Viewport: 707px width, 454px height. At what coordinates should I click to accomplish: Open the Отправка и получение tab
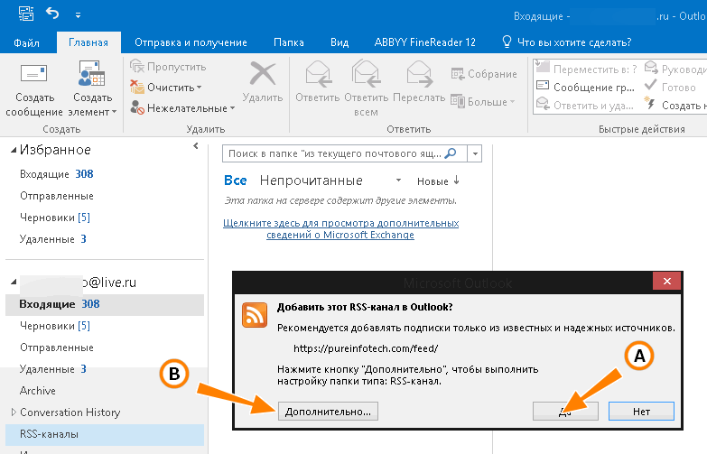pyautogui.click(x=191, y=42)
